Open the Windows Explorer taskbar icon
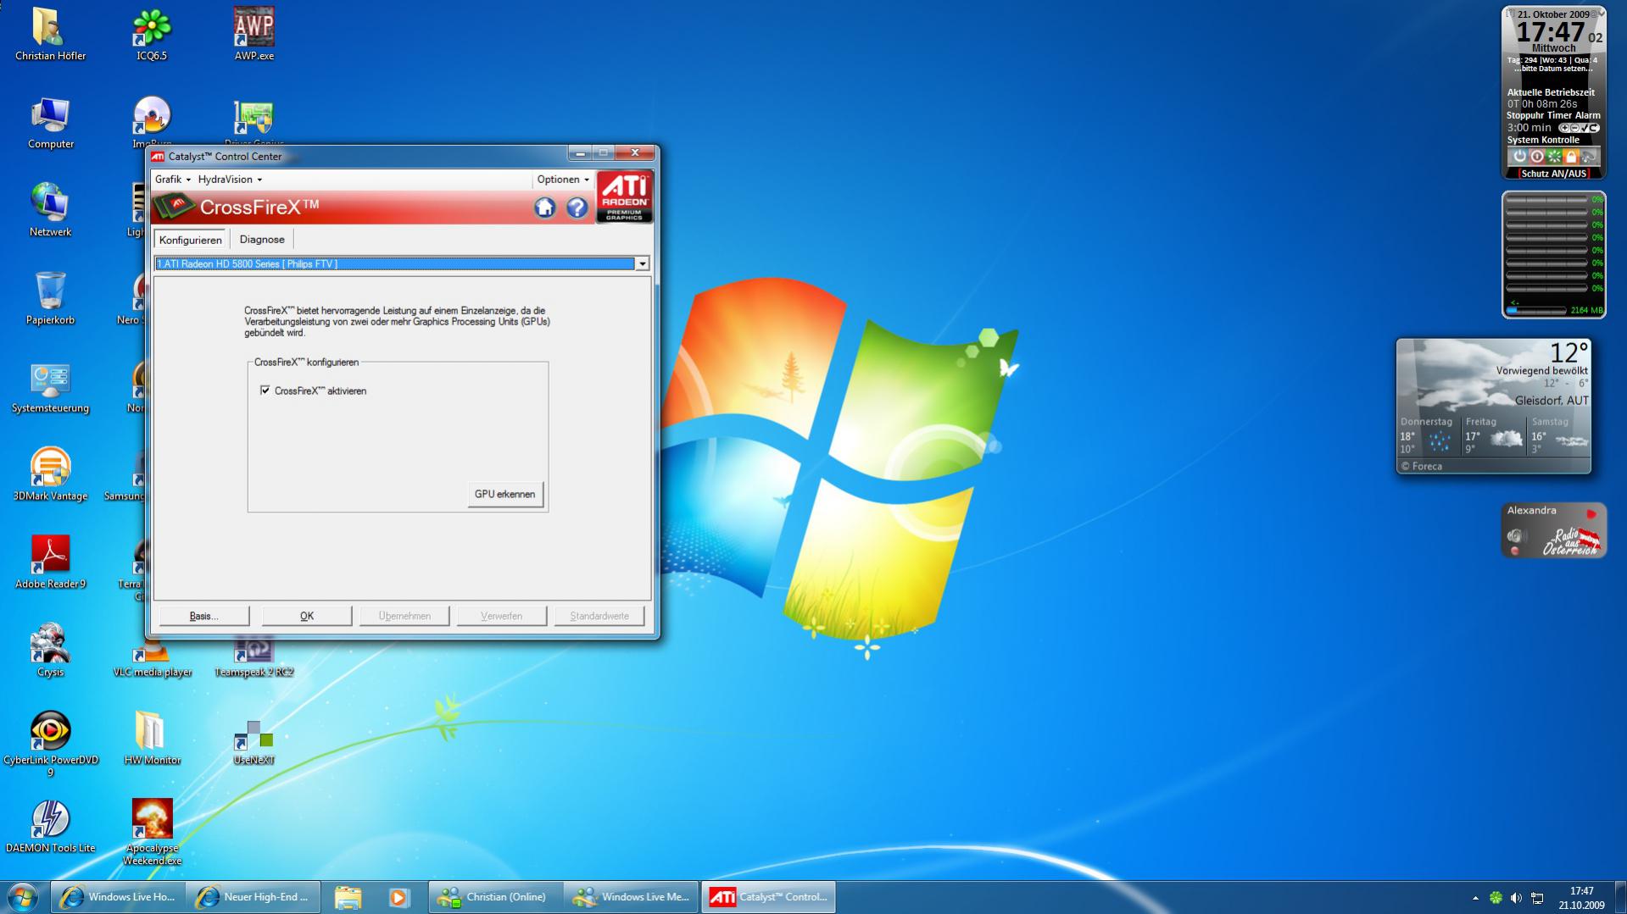 click(348, 897)
